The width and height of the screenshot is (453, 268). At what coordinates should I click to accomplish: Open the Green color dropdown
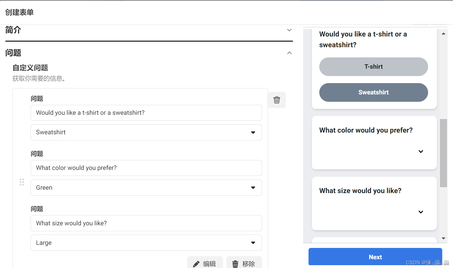click(x=146, y=188)
